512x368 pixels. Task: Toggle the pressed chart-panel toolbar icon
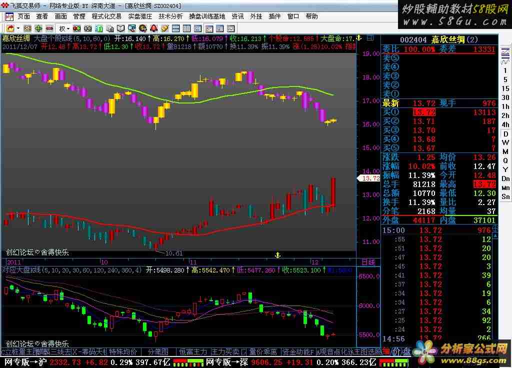tap(209, 28)
